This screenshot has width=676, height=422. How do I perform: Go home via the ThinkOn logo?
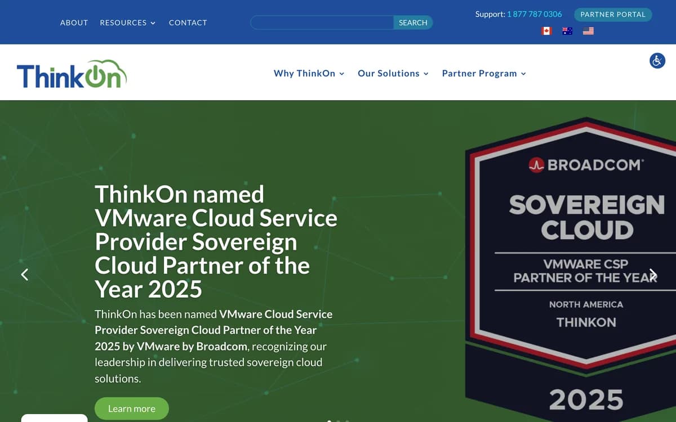coord(72,74)
